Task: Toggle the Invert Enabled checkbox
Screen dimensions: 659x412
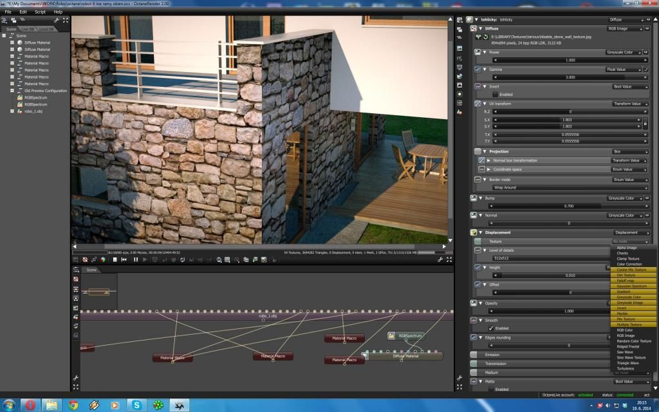Action: click(495, 95)
